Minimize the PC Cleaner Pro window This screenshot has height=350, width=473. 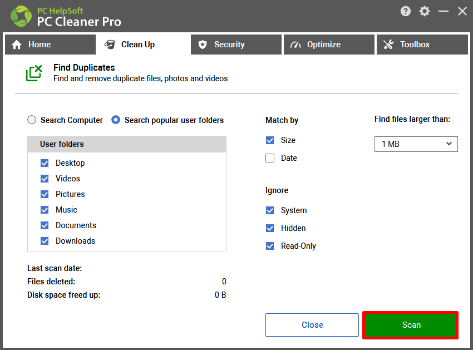[x=443, y=12]
